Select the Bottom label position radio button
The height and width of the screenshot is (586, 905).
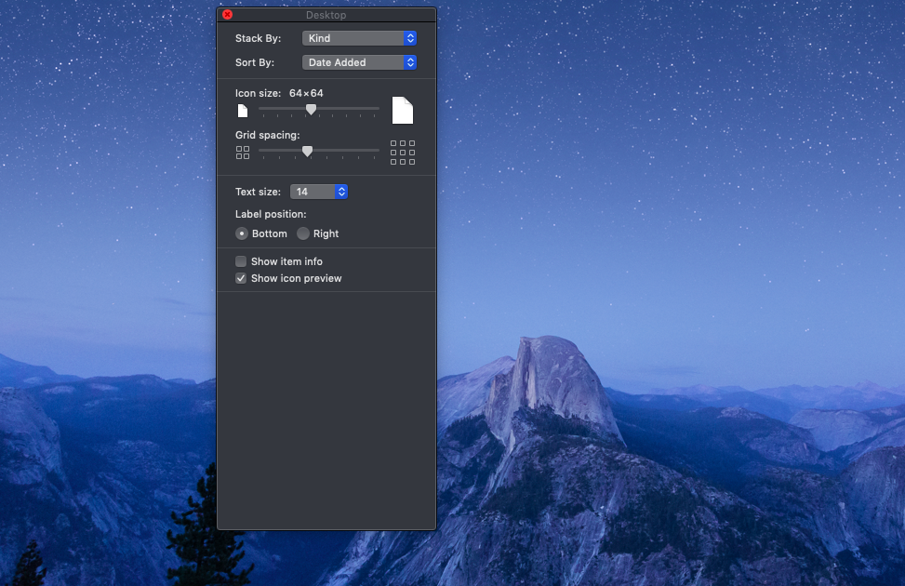point(242,233)
